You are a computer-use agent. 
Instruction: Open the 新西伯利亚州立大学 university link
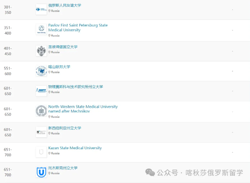pyautogui.click(x=65, y=128)
